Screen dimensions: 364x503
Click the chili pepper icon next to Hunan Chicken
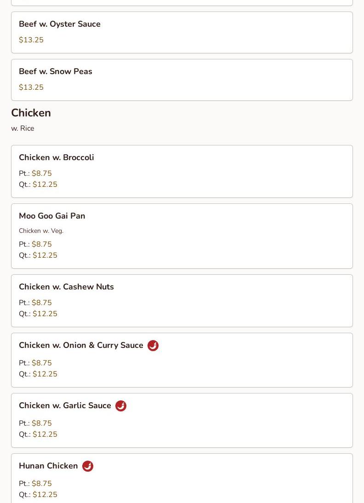88,466
